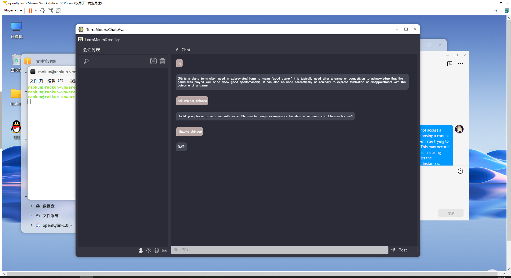Open the dropdown arrow beside the pause button
Viewport: 511px width, 278px height.
pyautogui.click(x=36, y=11)
